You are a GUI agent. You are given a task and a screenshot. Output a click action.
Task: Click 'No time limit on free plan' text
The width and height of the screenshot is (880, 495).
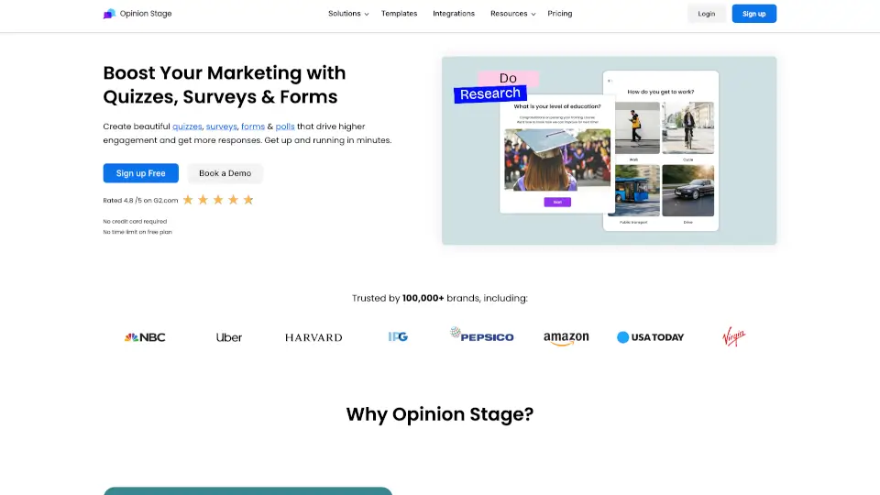click(137, 232)
